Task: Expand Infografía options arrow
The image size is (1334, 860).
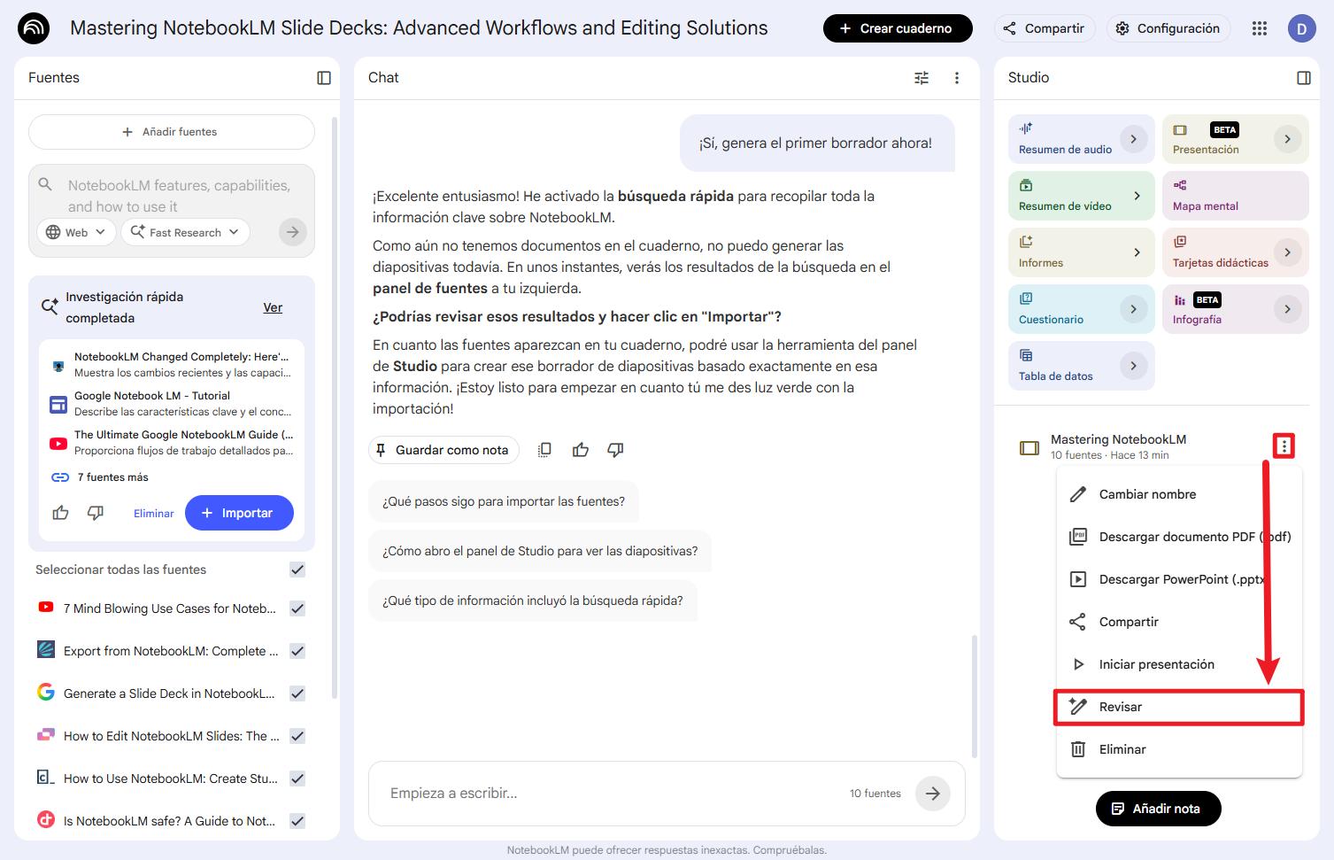Action: (1288, 309)
